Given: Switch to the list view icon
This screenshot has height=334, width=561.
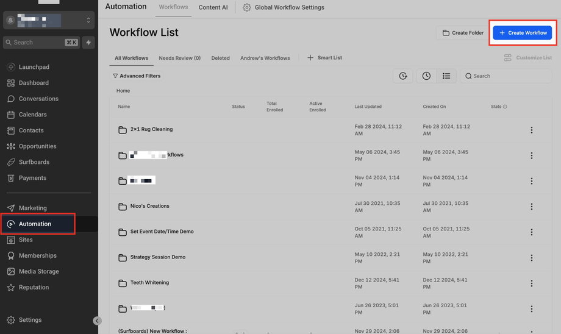Looking at the screenshot, I should pyautogui.click(x=446, y=76).
